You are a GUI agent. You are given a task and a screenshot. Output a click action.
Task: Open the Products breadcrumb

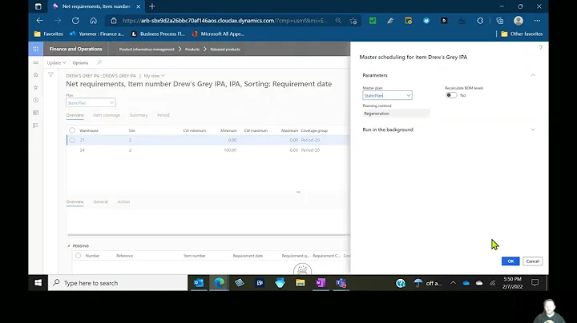pyautogui.click(x=192, y=50)
